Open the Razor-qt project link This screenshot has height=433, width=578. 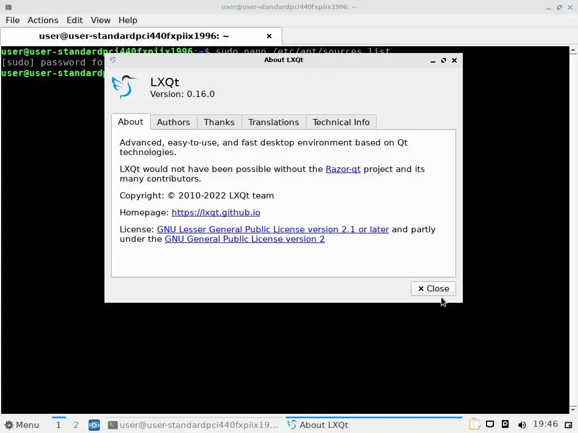pos(343,169)
